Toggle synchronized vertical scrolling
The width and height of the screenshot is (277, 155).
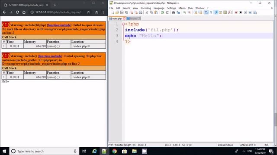[195, 12]
